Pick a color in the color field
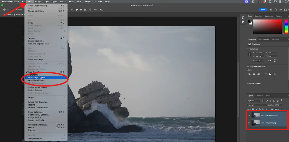The width and height of the screenshot is (289, 142). coord(268,27)
